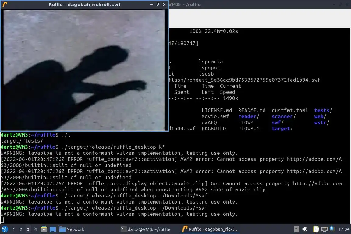Open the Lubuntu start menu icon
Image resolution: width=351 pixels, height=234 pixels.
pyautogui.click(x=5, y=229)
